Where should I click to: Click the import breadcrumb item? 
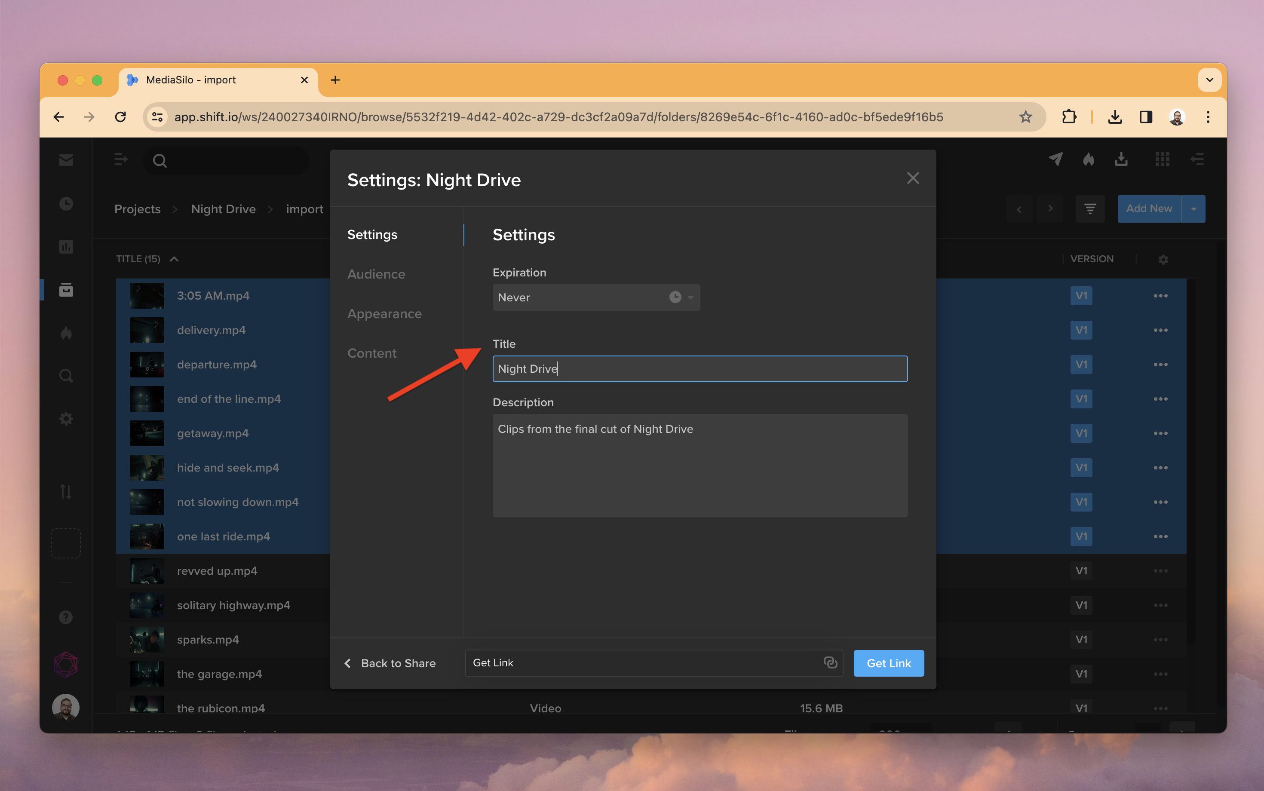coord(304,209)
